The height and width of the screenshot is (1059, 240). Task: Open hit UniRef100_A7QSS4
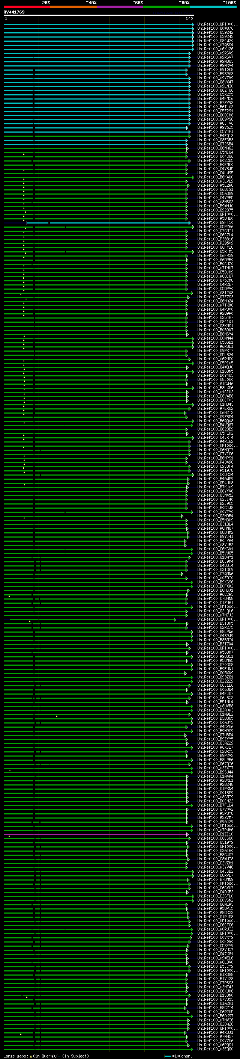[215, 45]
